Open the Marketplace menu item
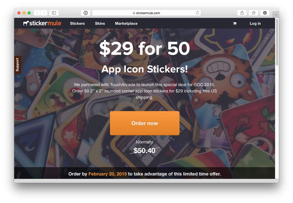The width and height of the screenshot is (293, 203). coord(126,23)
